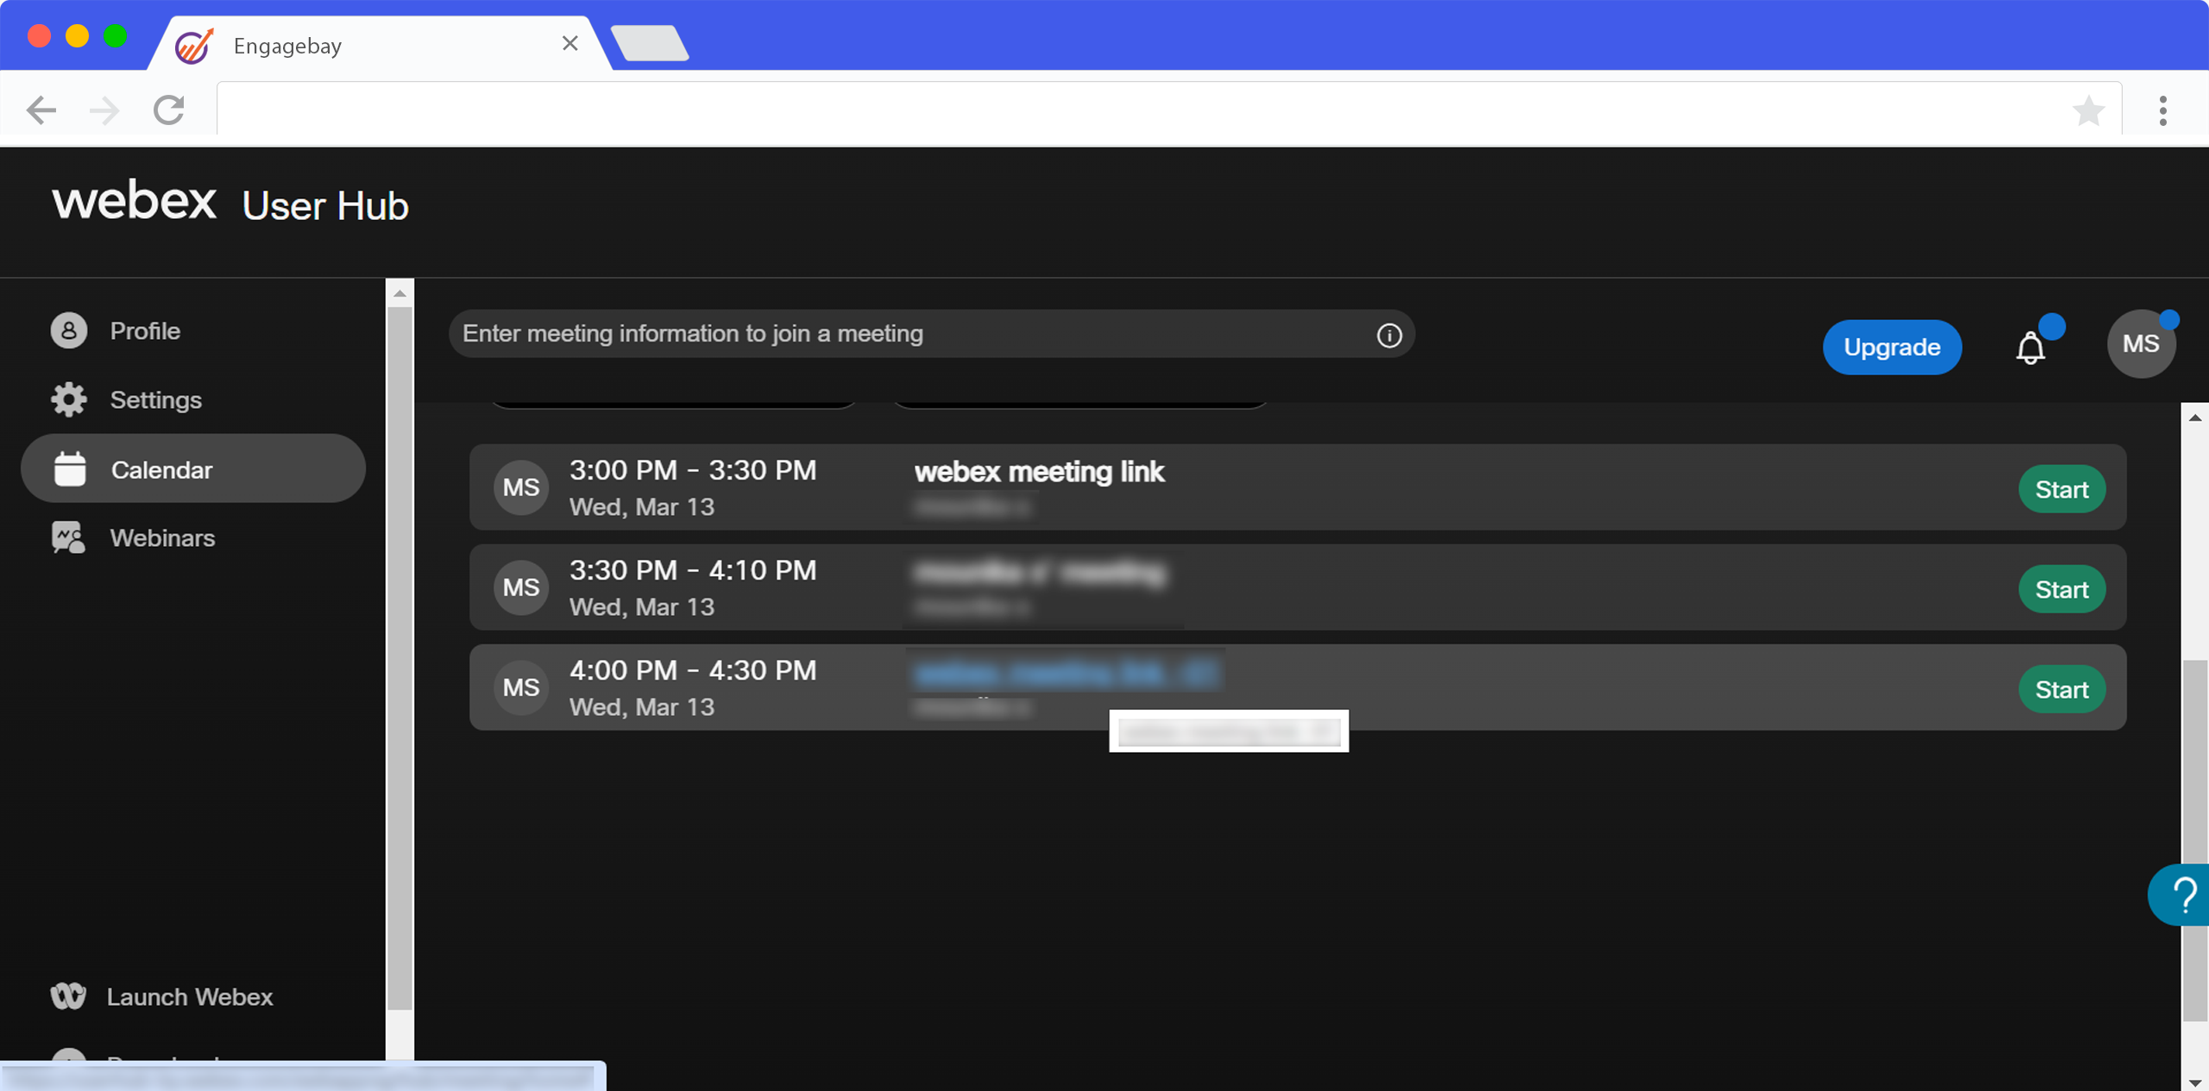Open 'webex meeting link' title
The width and height of the screenshot is (2209, 1091).
point(1040,472)
